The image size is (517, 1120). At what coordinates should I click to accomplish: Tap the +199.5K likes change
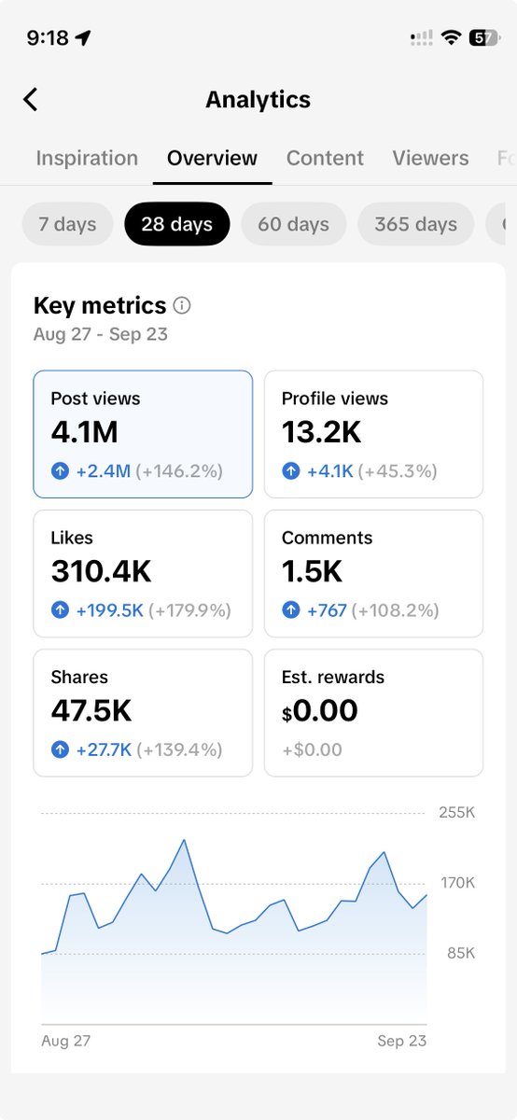coord(112,610)
